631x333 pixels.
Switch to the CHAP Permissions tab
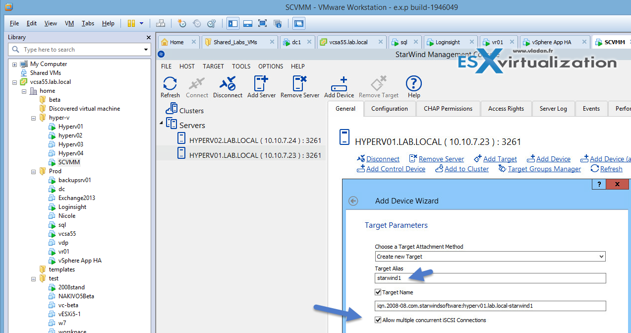tap(448, 109)
